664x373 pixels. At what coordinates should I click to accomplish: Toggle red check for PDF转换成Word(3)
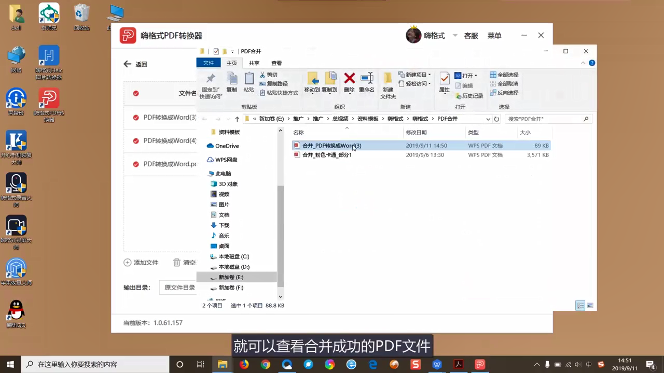[x=136, y=118]
